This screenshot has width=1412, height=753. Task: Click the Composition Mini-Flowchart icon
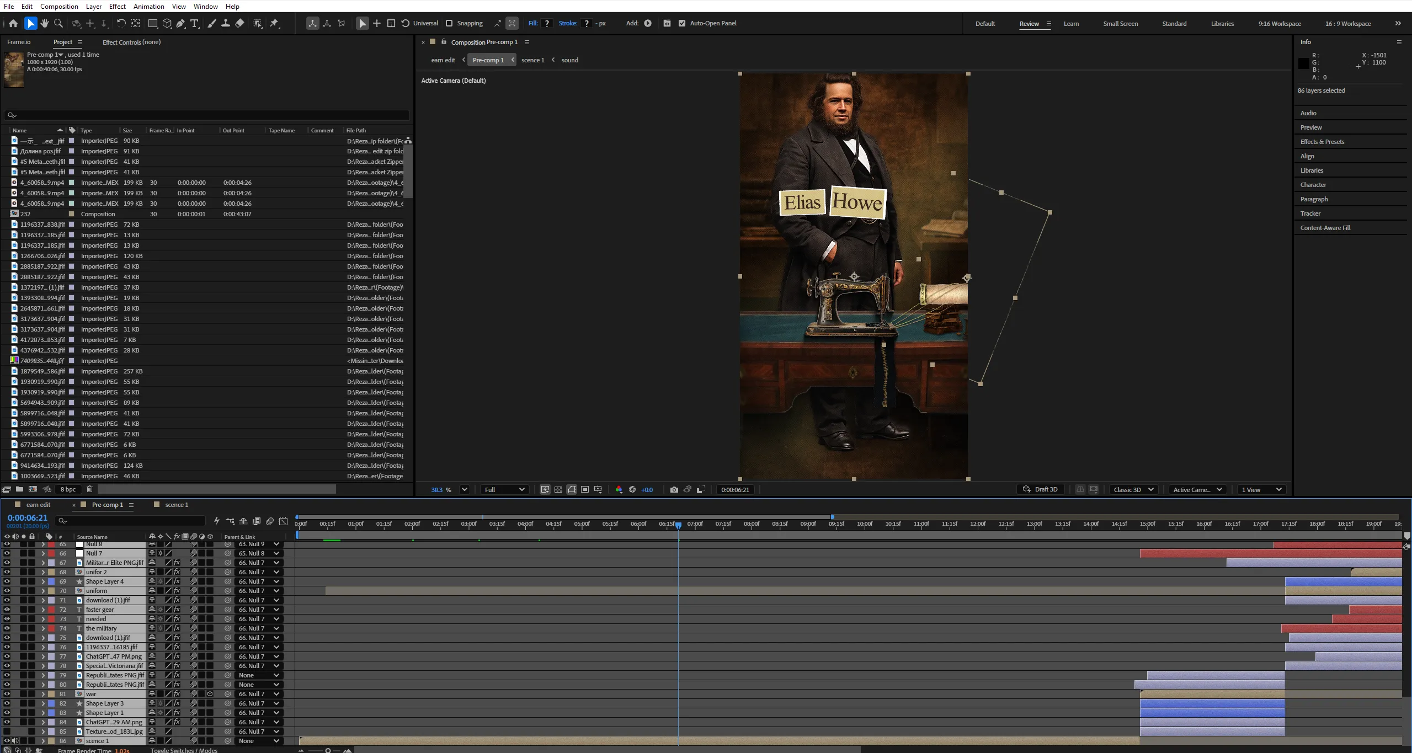point(230,521)
